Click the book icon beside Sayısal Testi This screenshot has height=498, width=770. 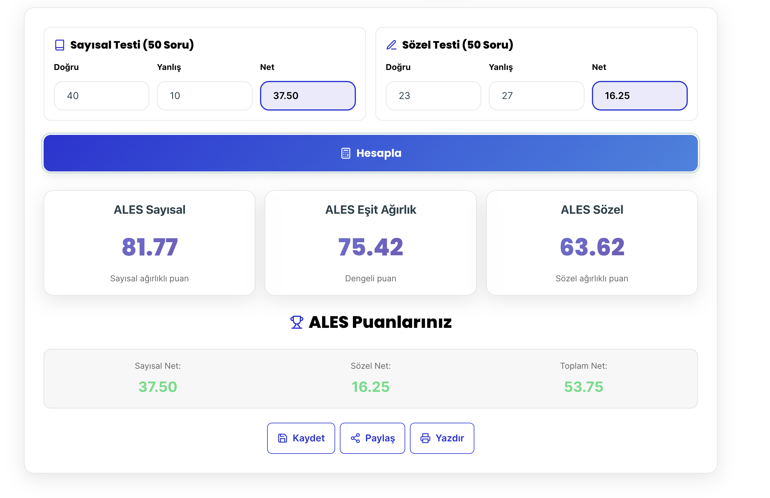coord(60,45)
